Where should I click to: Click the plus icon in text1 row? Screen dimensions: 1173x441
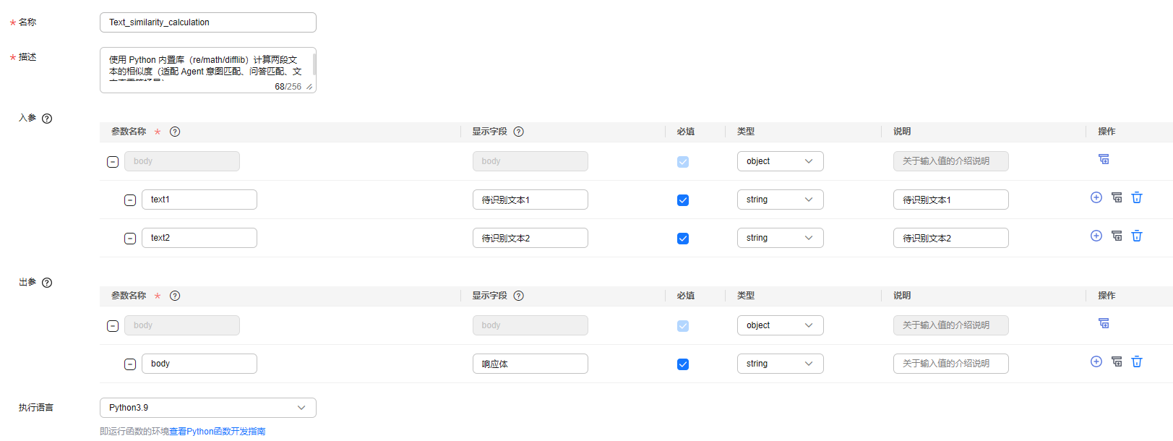pyautogui.click(x=1096, y=198)
